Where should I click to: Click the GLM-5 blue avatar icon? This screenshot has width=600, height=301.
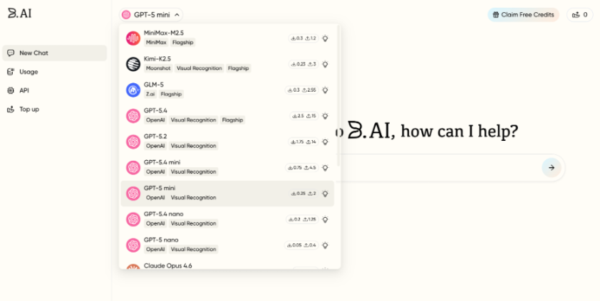click(x=133, y=90)
